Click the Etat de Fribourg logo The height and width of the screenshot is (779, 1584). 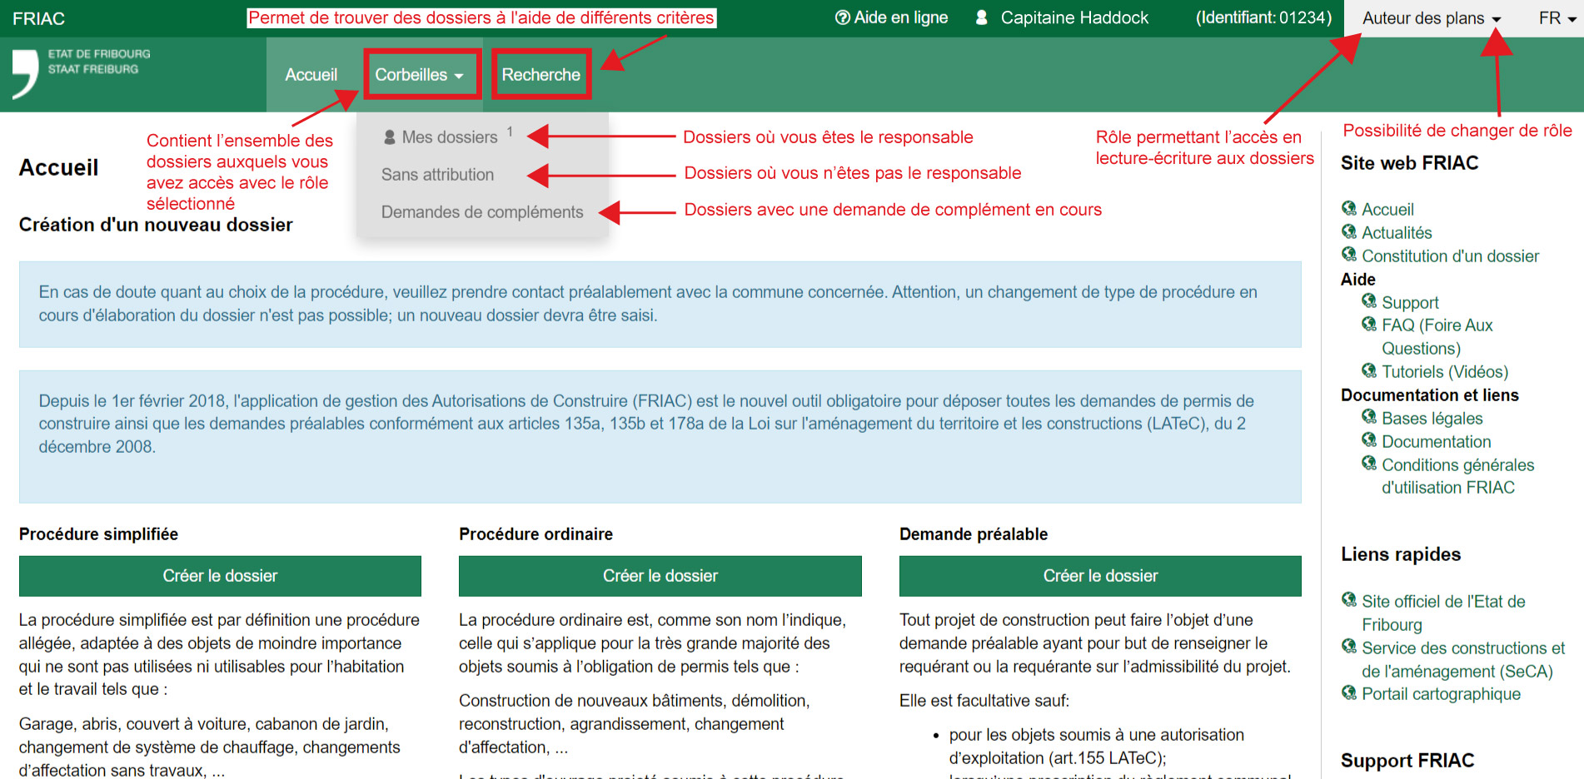point(81,72)
